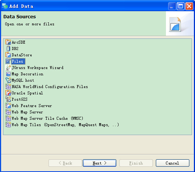Click the Next button
The image size is (195, 172).
pos(100,163)
